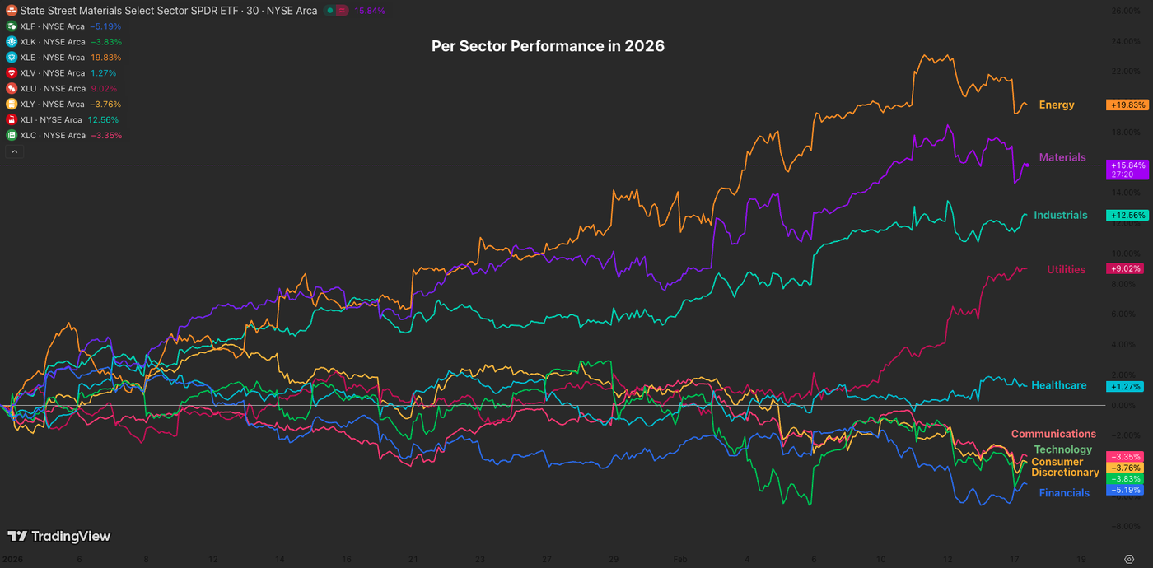Click the XLK technology symbol icon
1153x568 pixels.
(12, 42)
